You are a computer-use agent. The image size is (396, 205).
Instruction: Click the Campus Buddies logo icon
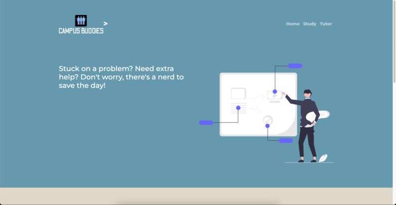81,21
